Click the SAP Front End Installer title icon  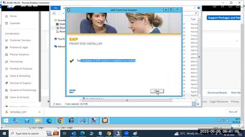(x=69, y=10)
